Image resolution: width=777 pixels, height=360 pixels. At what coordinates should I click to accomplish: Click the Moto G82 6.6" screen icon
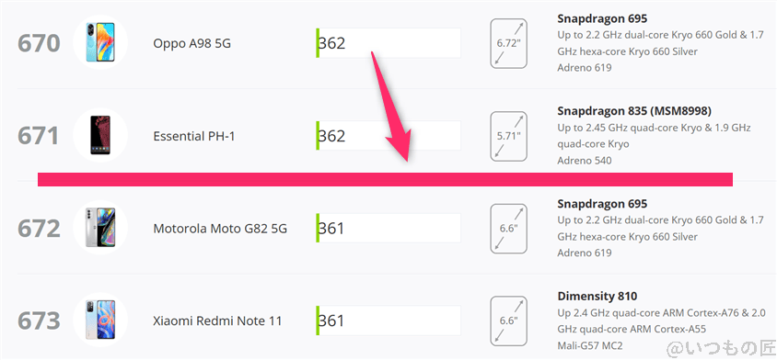pos(509,229)
